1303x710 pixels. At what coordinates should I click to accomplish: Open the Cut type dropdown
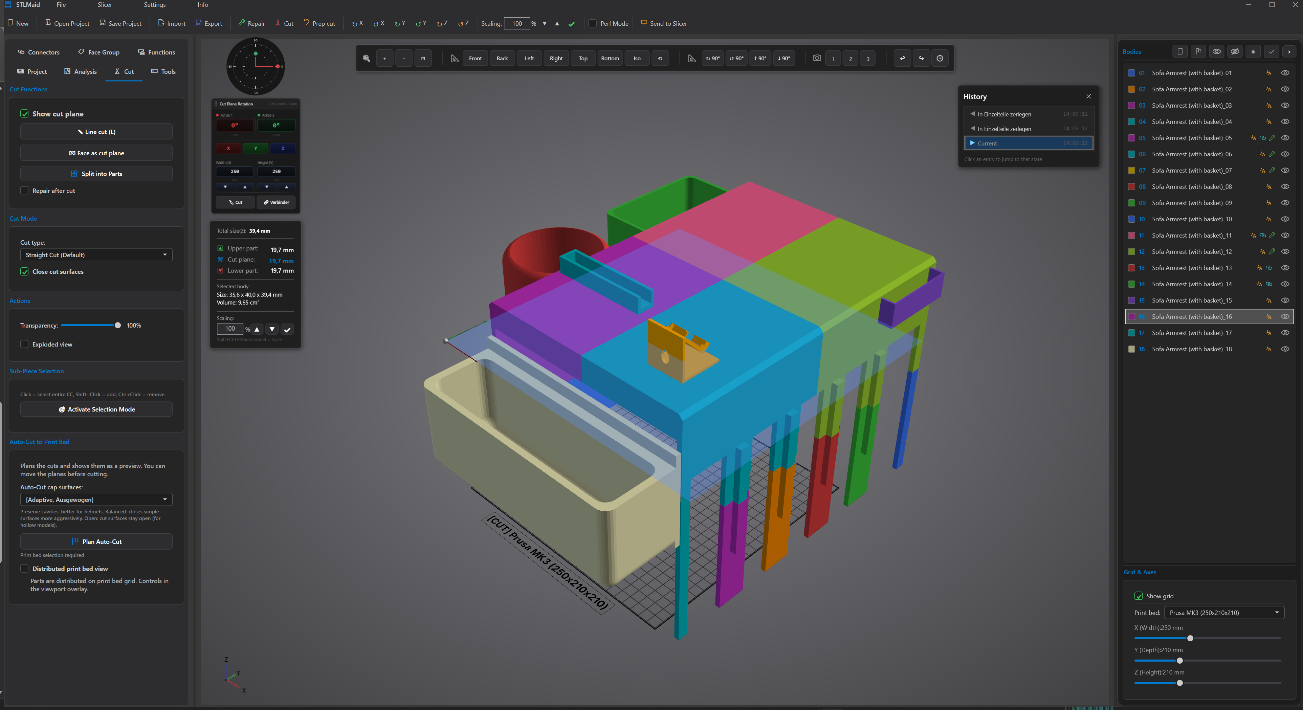click(x=96, y=255)
